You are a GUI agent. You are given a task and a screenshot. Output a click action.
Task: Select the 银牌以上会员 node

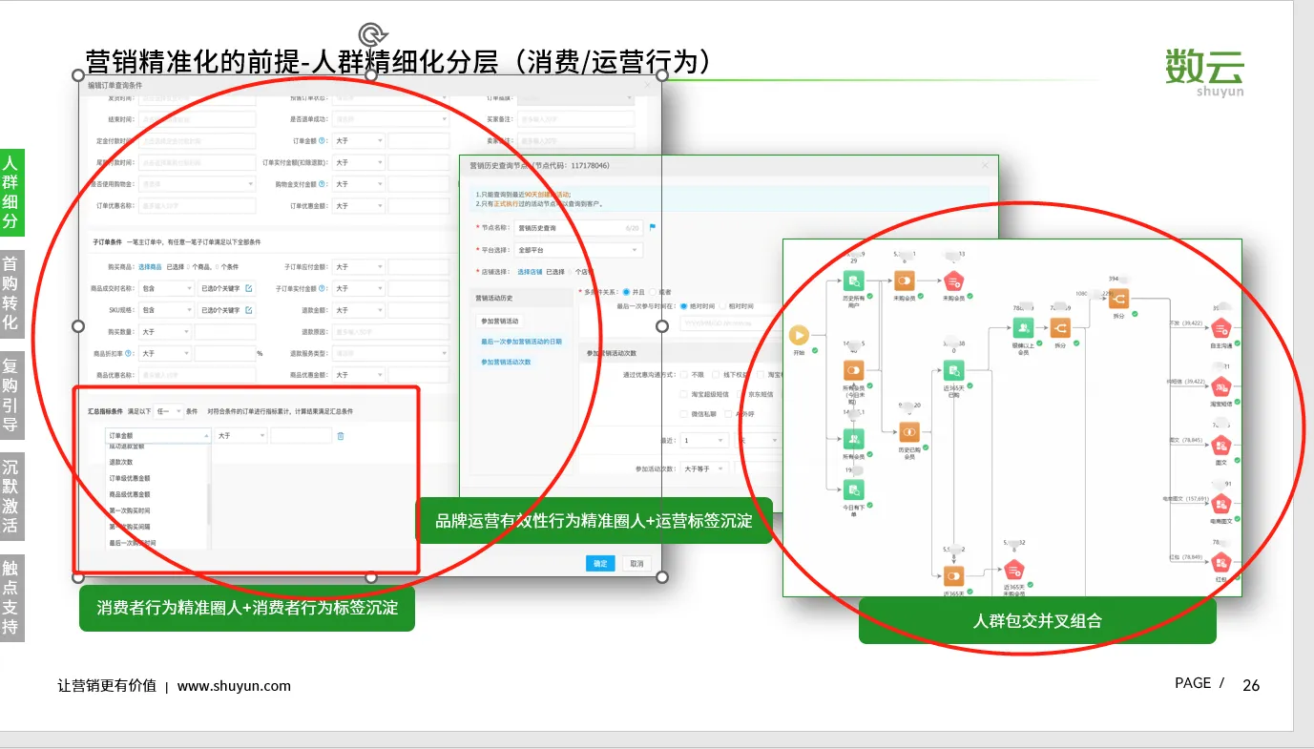[x=1024, y=328]
